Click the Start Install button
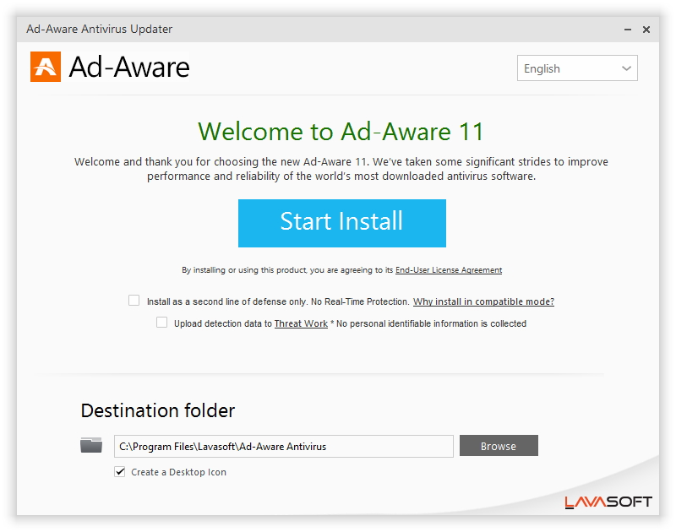 pyautogui.click(x=342, y=223)
